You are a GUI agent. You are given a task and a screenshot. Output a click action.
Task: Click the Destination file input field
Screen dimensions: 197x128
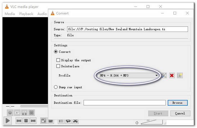[124, 103]
